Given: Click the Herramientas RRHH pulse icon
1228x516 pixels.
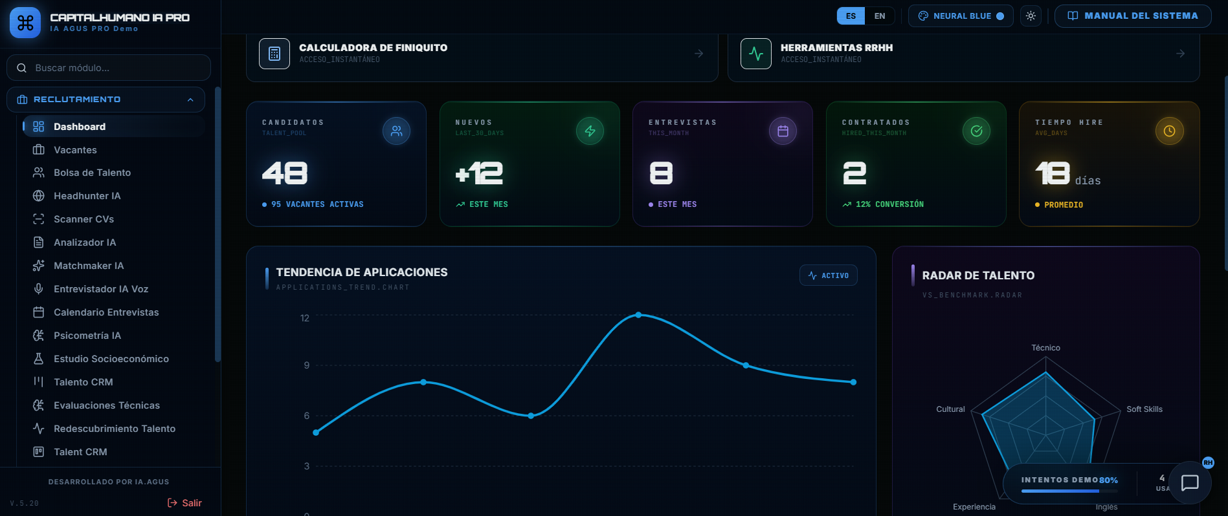Looking at the screenshot, I should [756, 54].
